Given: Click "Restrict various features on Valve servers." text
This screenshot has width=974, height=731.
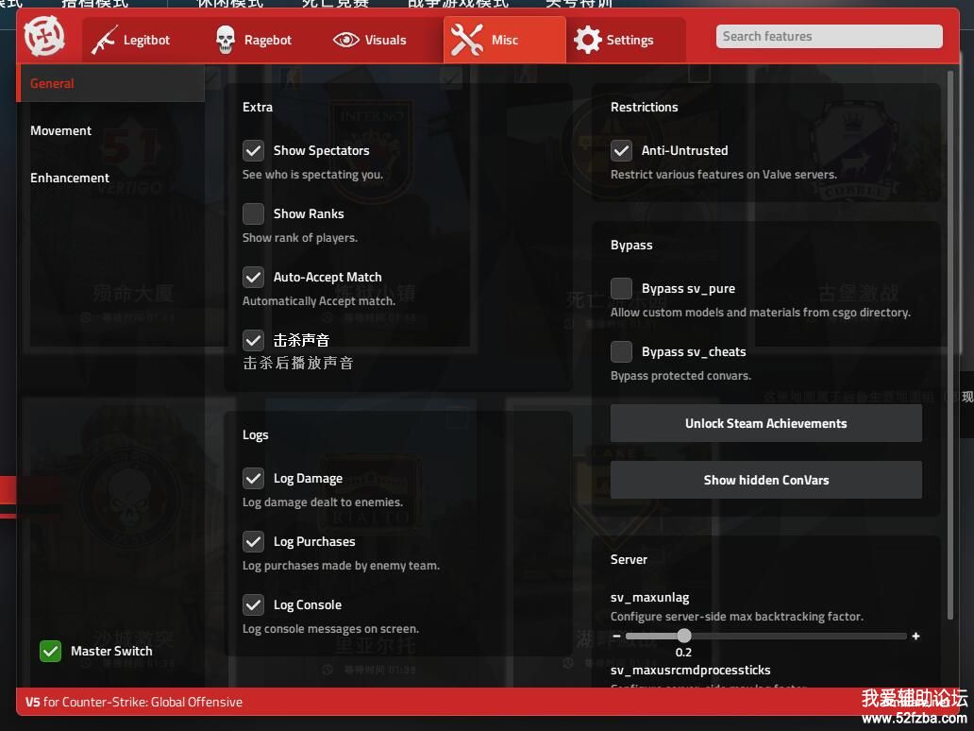Looking at the screenshot, I should click(x=724, y=175).
